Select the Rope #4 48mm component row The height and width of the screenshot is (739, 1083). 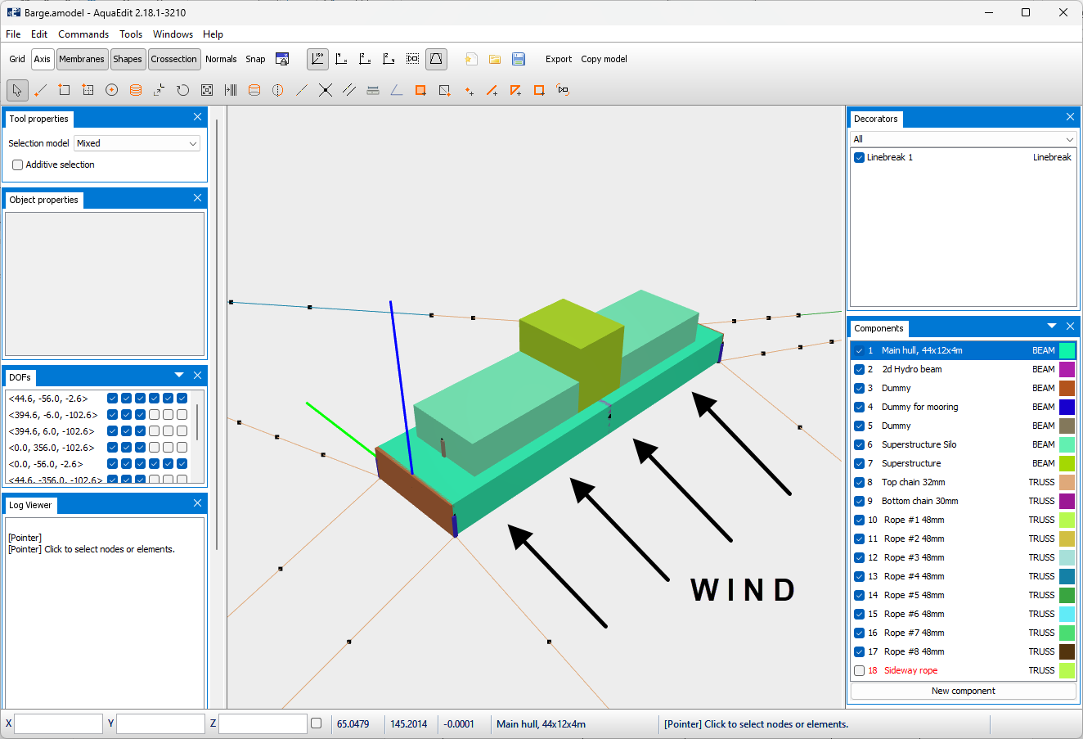[963, 576]
